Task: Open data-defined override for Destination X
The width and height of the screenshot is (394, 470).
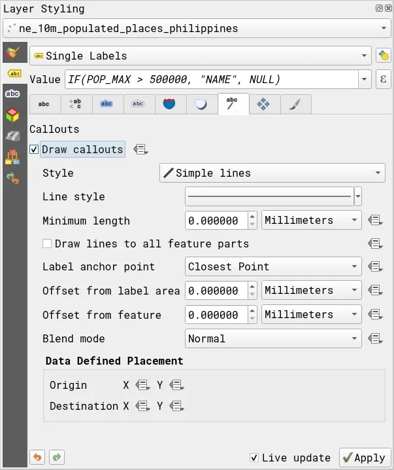Action: [142, 406]
